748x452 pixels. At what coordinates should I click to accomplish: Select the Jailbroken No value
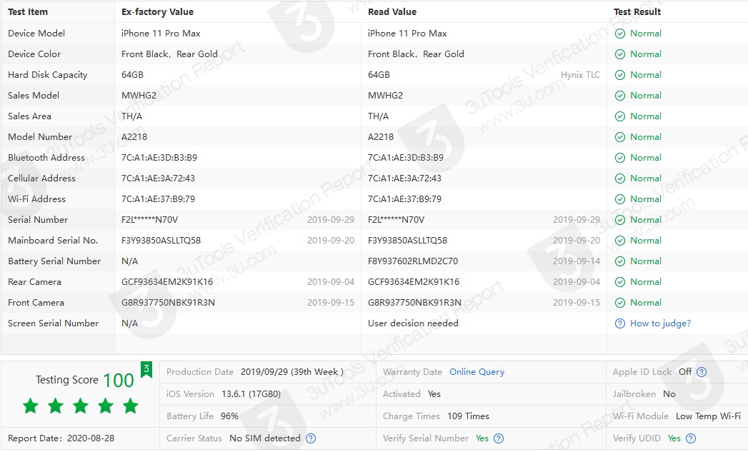[669, 394]
